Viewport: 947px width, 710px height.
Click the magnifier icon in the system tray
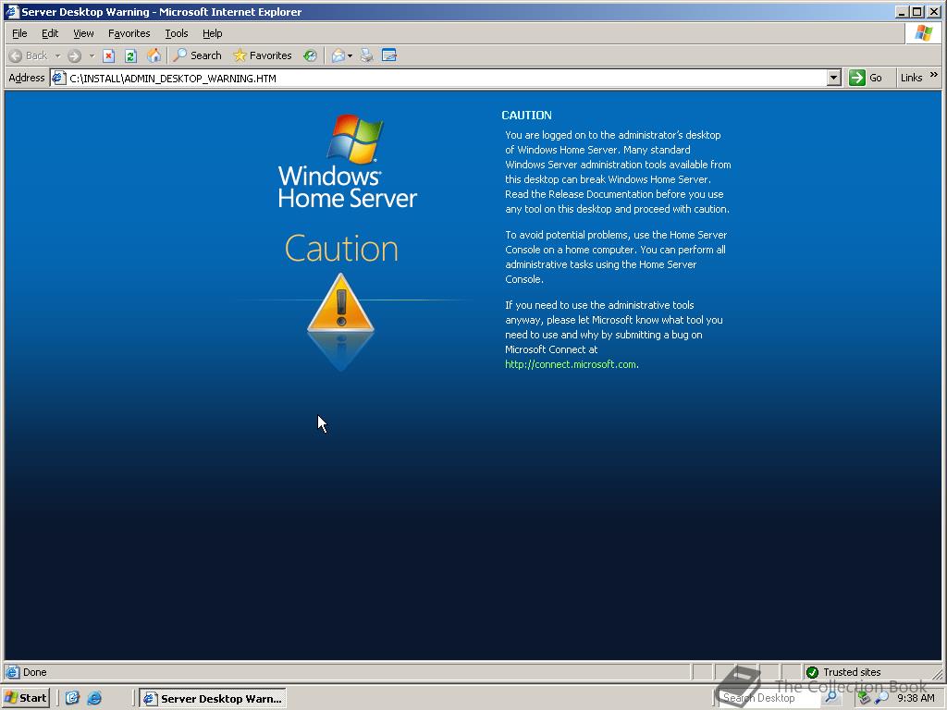[x=881, y=699]
